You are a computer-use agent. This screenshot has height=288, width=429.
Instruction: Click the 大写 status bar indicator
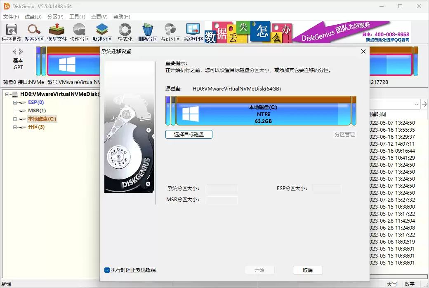391,284
